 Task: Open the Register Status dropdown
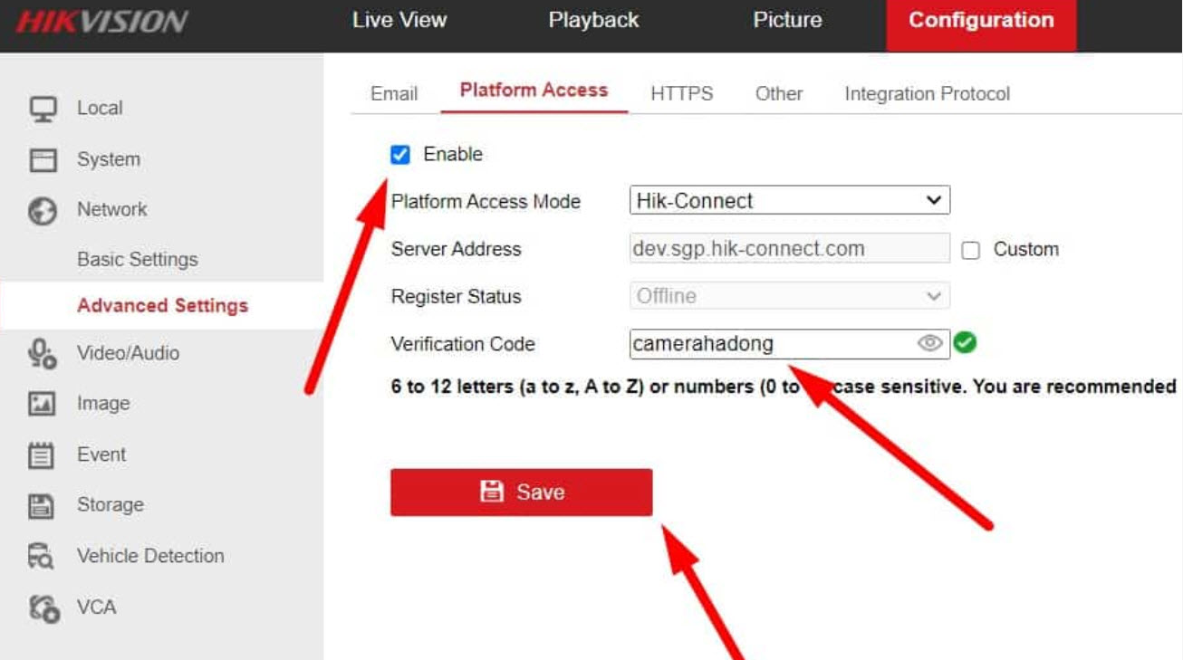click(790, 296)
